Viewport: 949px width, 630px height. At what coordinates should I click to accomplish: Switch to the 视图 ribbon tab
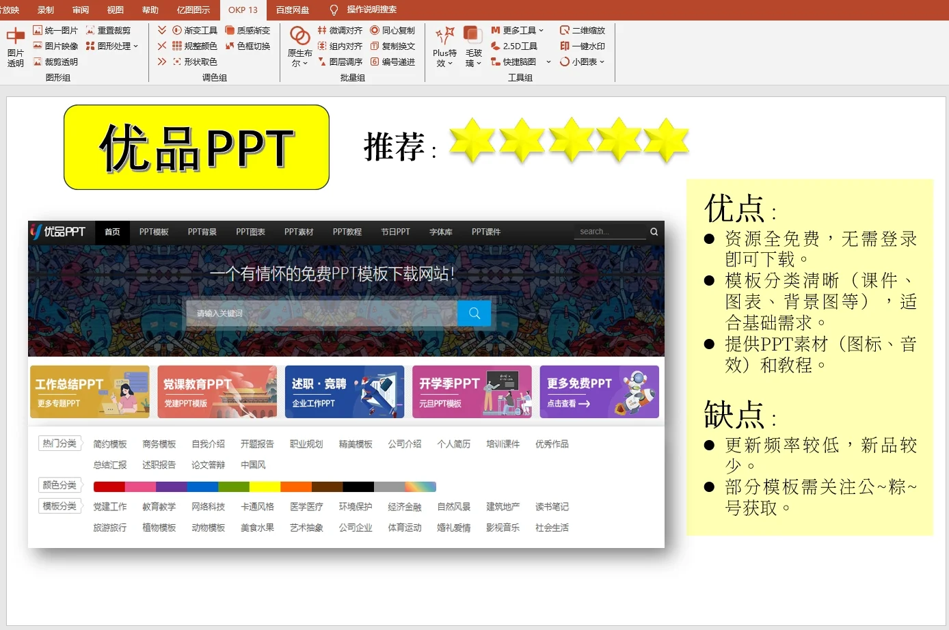114,10
